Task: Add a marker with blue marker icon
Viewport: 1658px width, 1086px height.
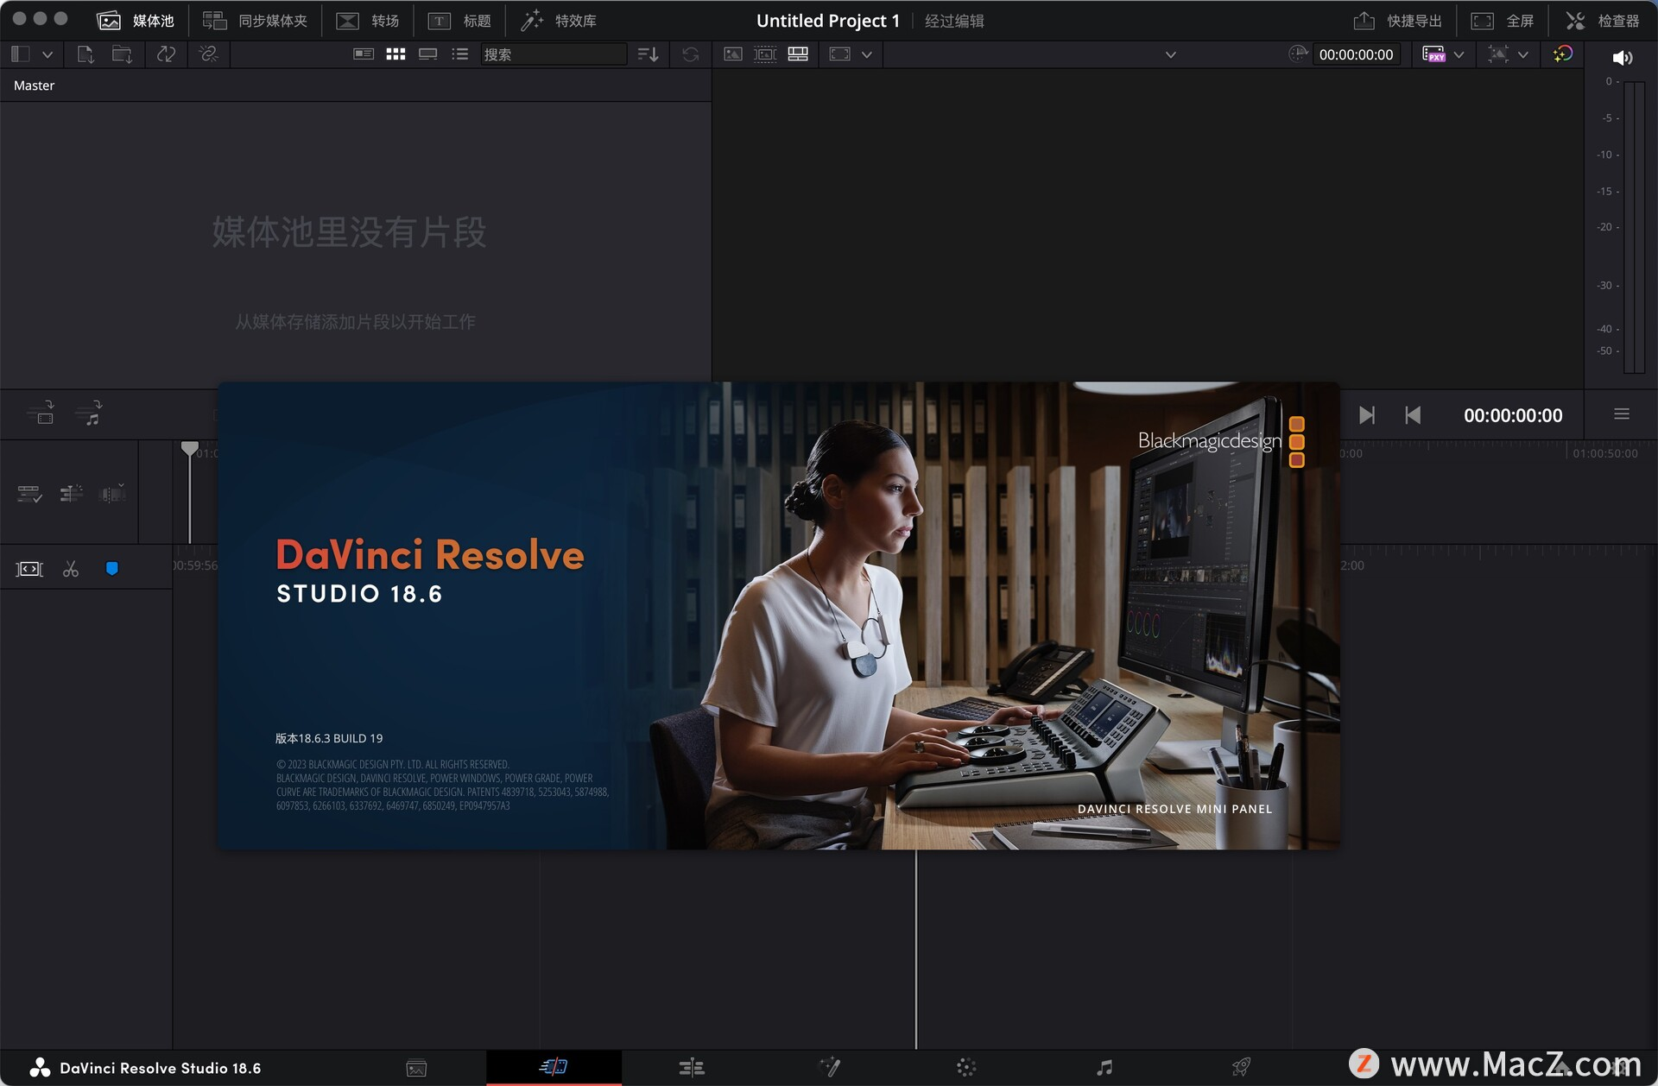Action: (x=111, y=568)
